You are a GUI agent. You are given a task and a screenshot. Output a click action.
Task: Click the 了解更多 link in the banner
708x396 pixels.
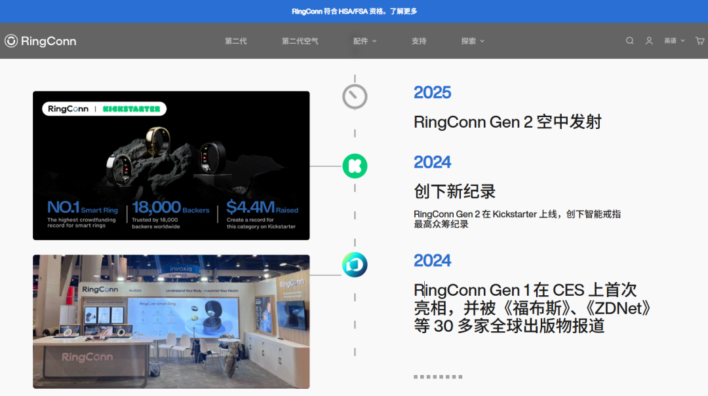pos(405,10)
